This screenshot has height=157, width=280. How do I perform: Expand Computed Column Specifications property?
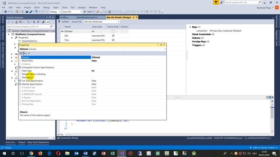pyautogui.click(x=20, y=67)
